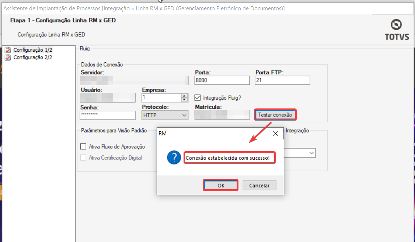This screenshot has width=415, height=242.
Task: Select Configuração 2/2 in the left tree
Action: coord(33,57)
